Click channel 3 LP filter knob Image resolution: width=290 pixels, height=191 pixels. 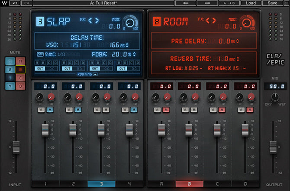click(107, 97)
